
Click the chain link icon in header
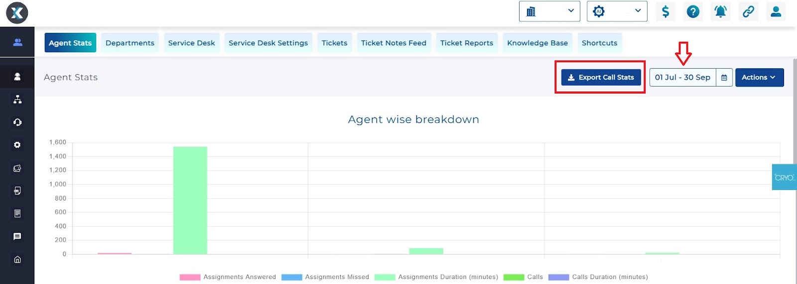(748, 11)
